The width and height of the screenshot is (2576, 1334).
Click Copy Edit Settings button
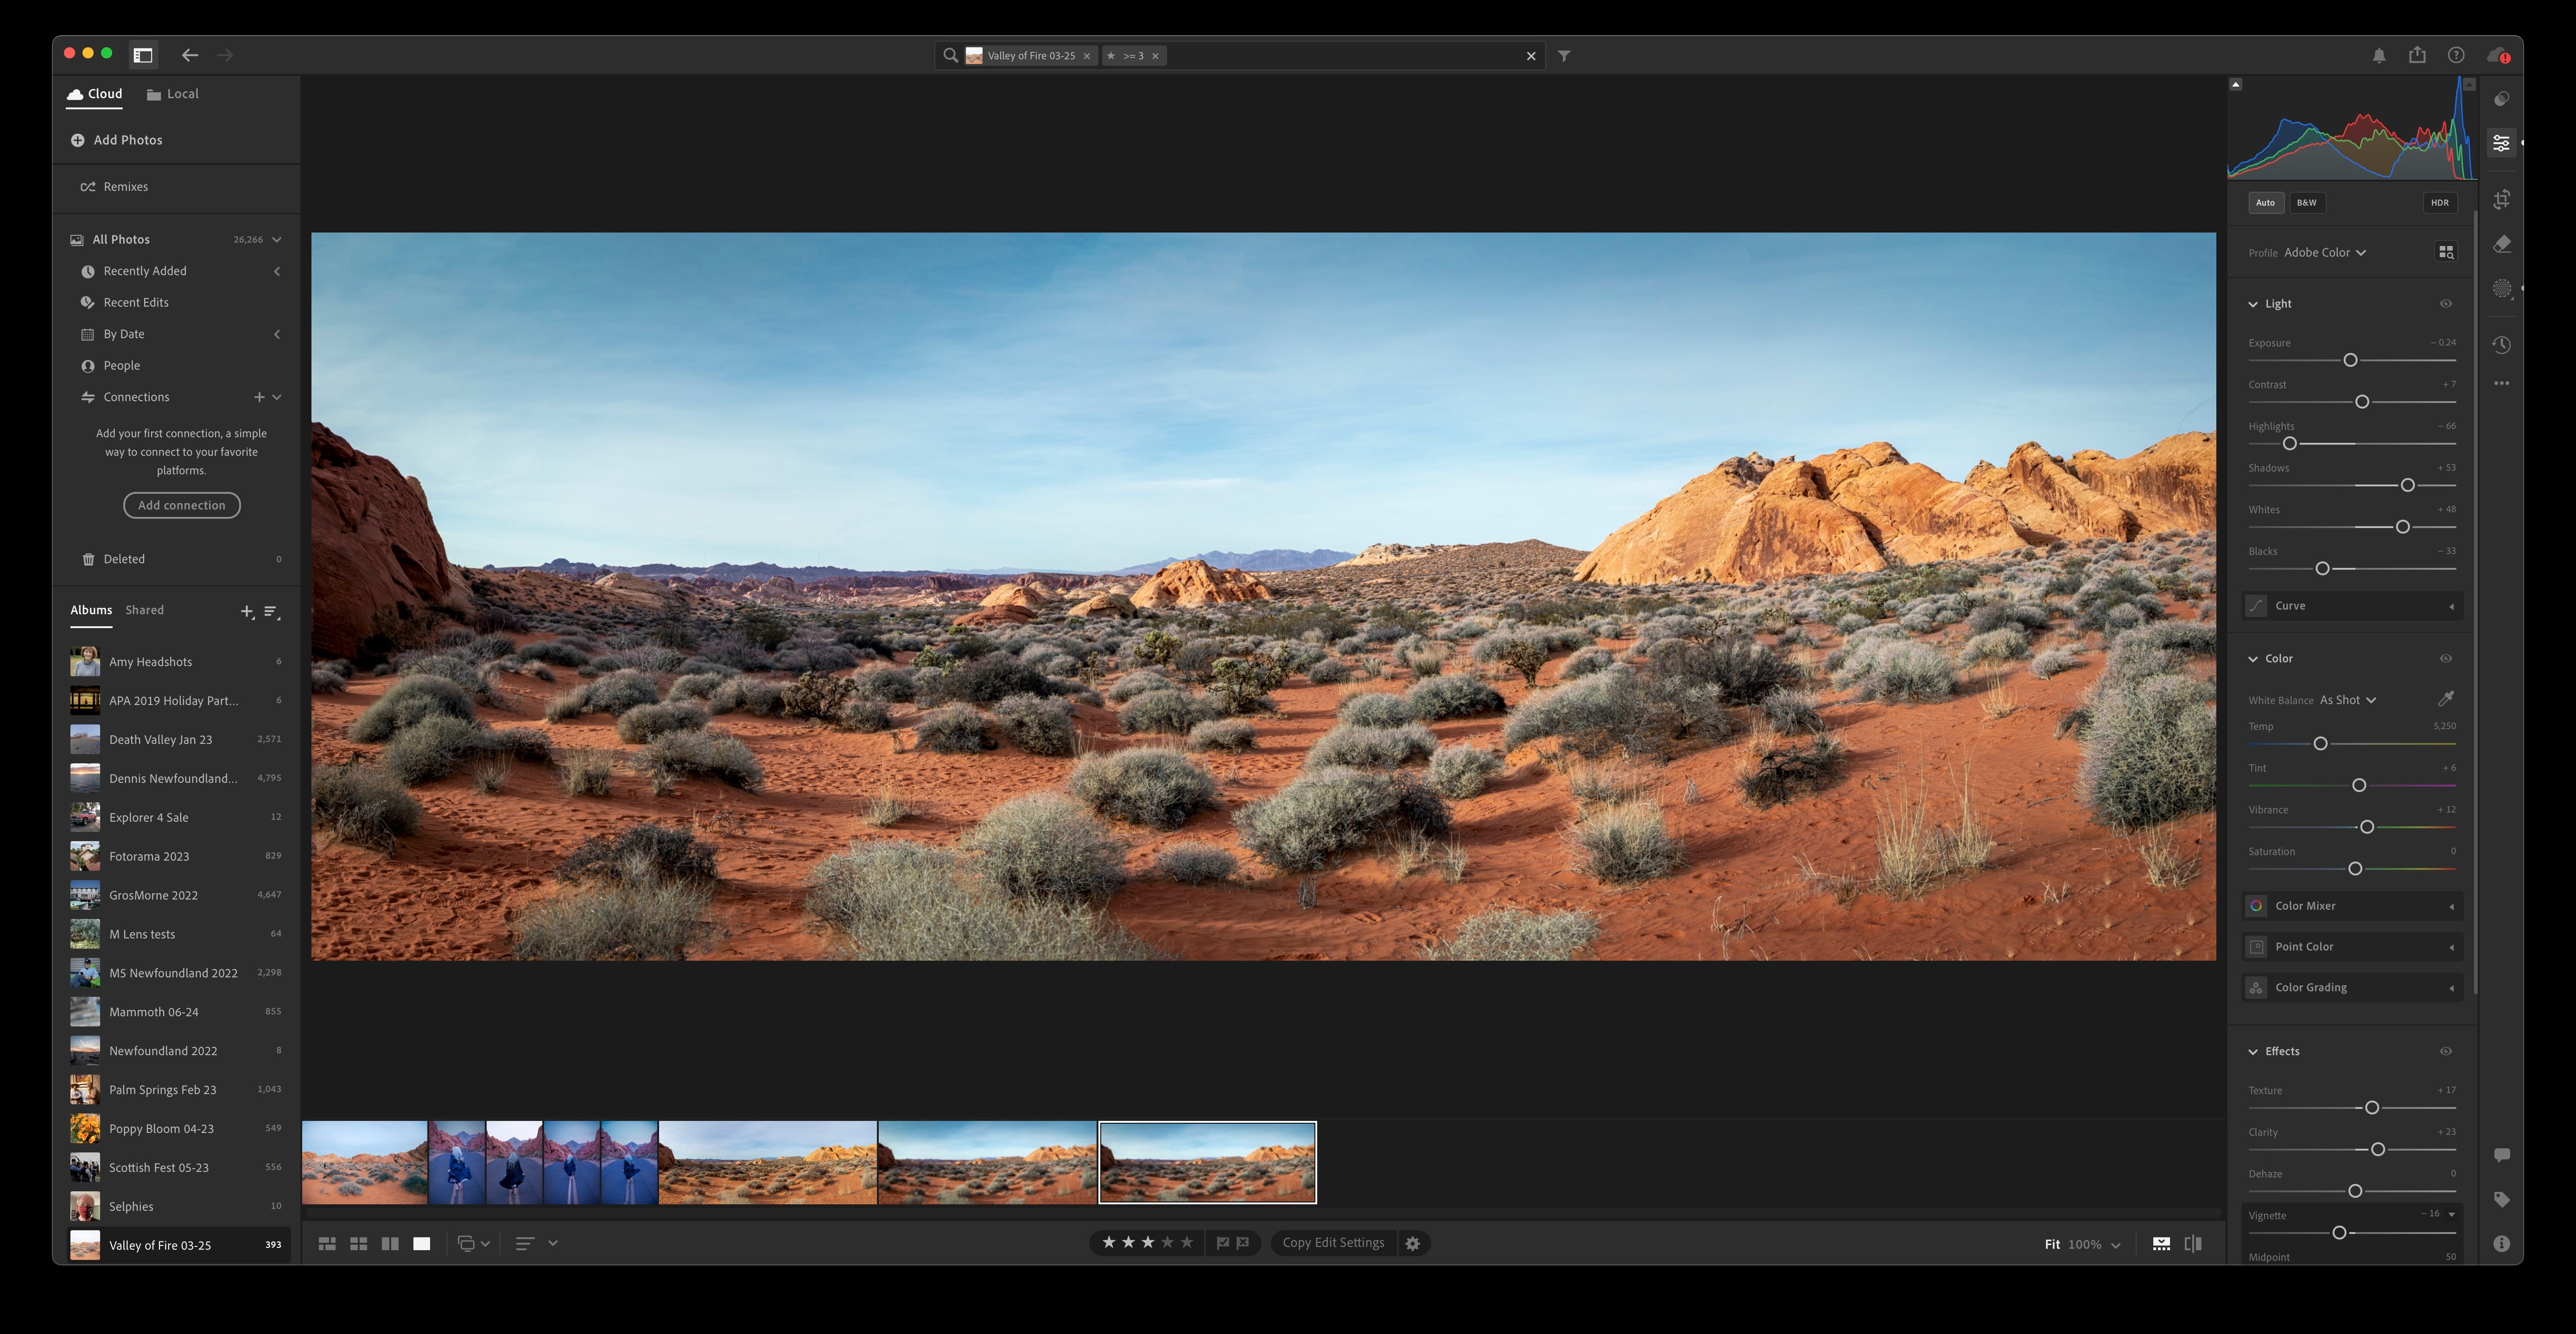[1333, 1243]
